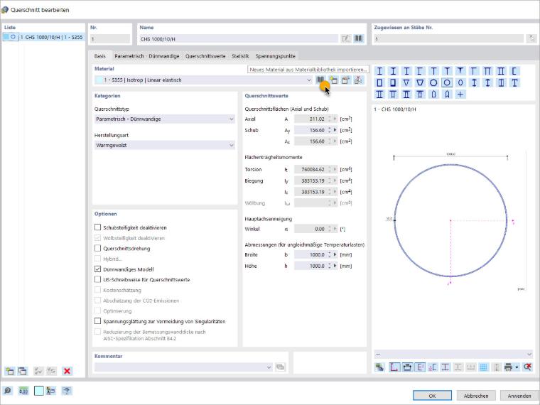Check the Querschnittsdrehung option
The width and height of the screenshot is (540, 405).
97,248
